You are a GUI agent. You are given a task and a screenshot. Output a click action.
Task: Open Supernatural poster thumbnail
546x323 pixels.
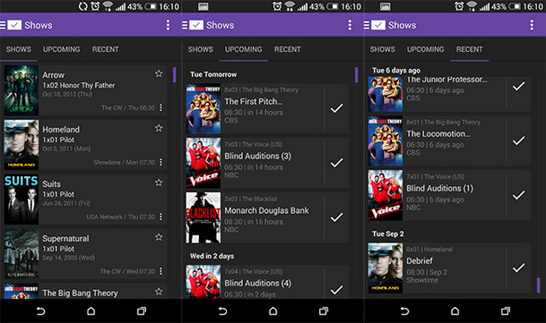point(22,254)
